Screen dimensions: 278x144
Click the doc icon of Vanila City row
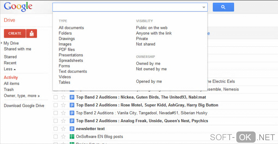[x=72, y=113]
